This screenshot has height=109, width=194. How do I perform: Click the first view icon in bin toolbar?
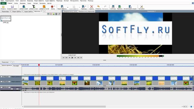coord(48,14)
